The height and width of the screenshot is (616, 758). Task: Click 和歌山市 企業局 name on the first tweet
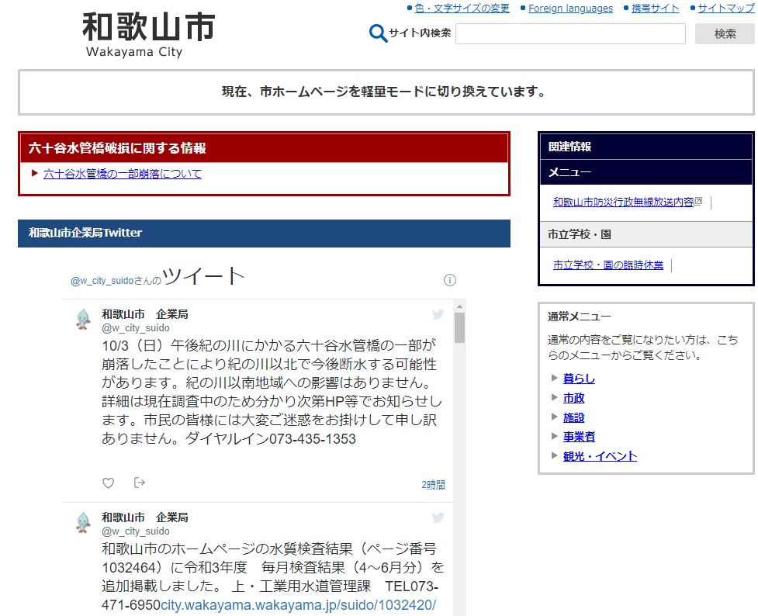[145, 314]
